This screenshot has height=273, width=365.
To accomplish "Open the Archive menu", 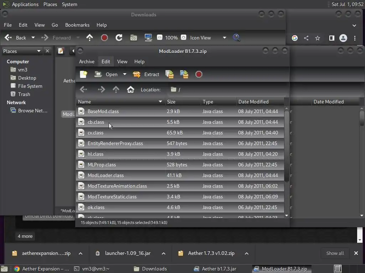I will 87,61.
